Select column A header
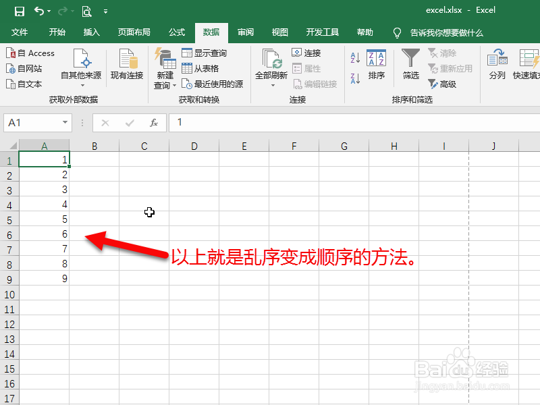540x405 pixels. [x=44, y=146]
